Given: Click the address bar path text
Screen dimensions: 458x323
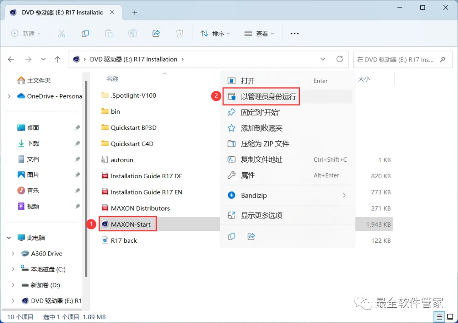Looking at the screenshot, I should click(134, 59).
